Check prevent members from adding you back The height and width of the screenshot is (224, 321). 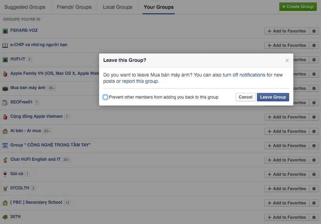point(105,97)
